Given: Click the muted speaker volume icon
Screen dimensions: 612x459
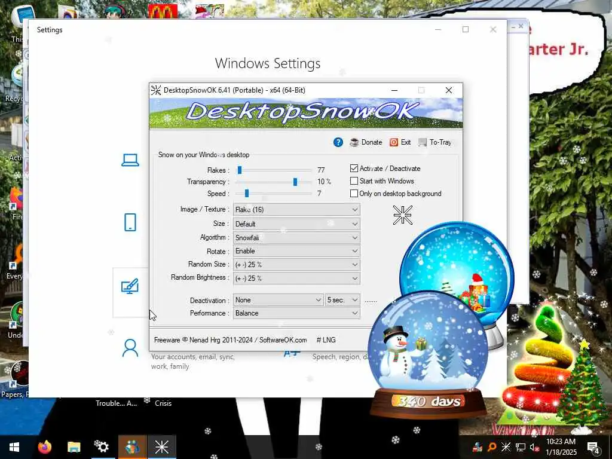Looking at the screenshot, I should pyautogui.click(x=534, y=447).
